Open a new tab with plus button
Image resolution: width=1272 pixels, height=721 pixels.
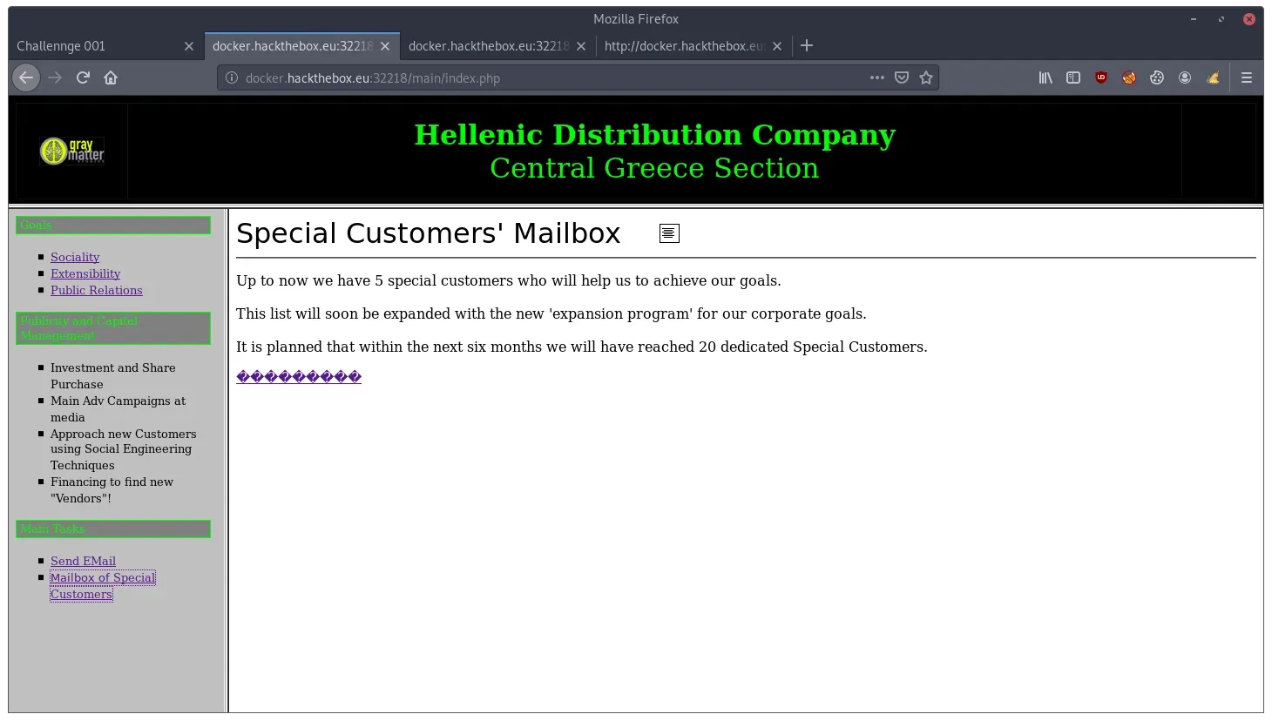[807, 45]
